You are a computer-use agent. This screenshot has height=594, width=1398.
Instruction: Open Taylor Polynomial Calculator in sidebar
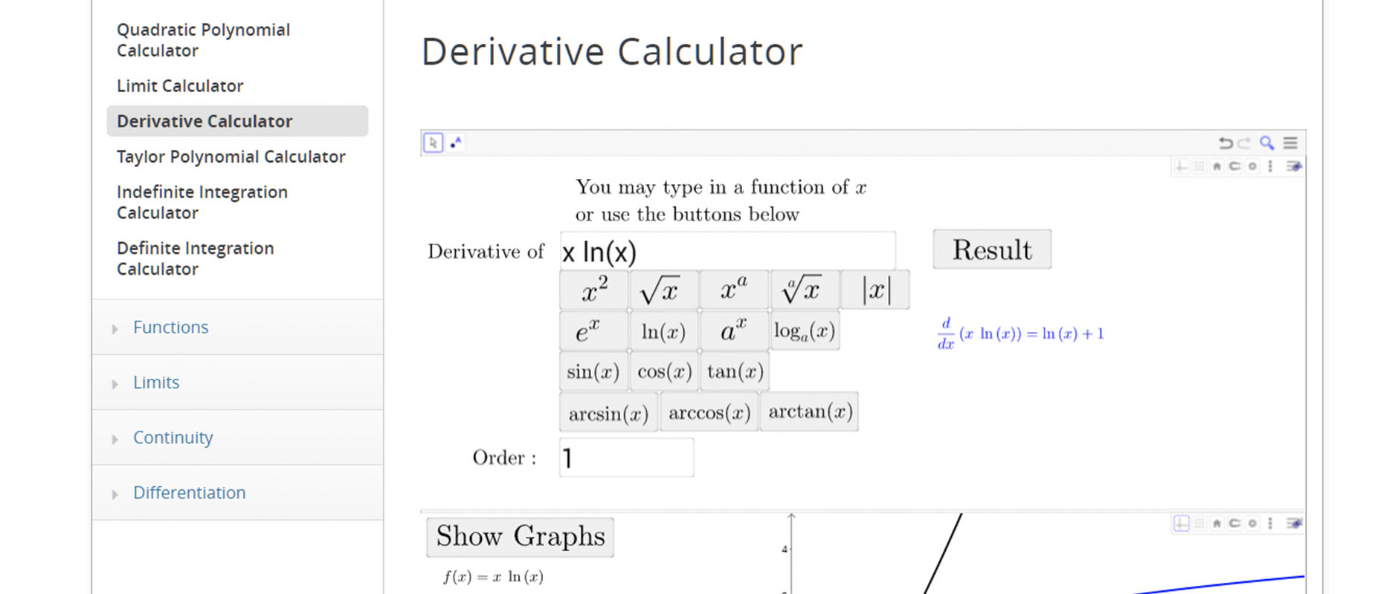tap(231, 157)
